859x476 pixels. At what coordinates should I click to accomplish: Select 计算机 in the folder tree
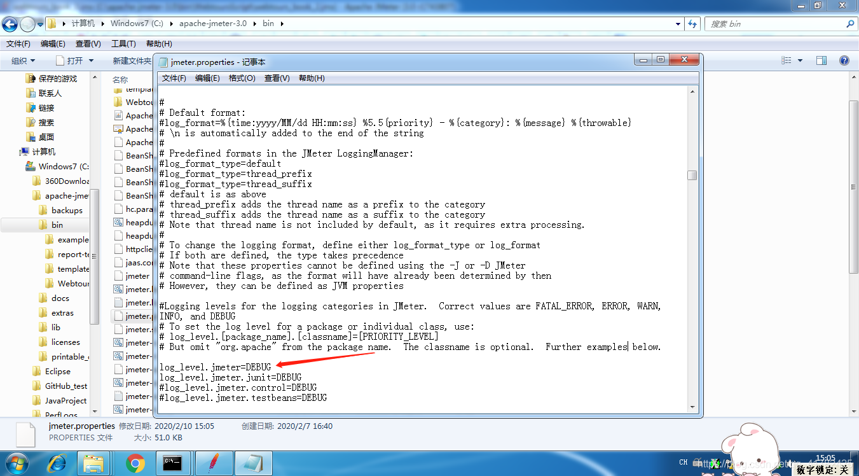(37, 151)
